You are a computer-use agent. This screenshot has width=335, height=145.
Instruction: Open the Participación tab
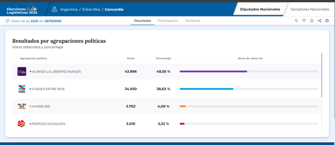[168, 21]
